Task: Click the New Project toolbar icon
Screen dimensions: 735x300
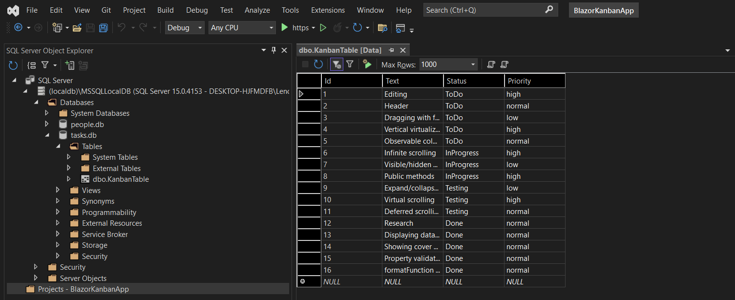Action: 58,28
